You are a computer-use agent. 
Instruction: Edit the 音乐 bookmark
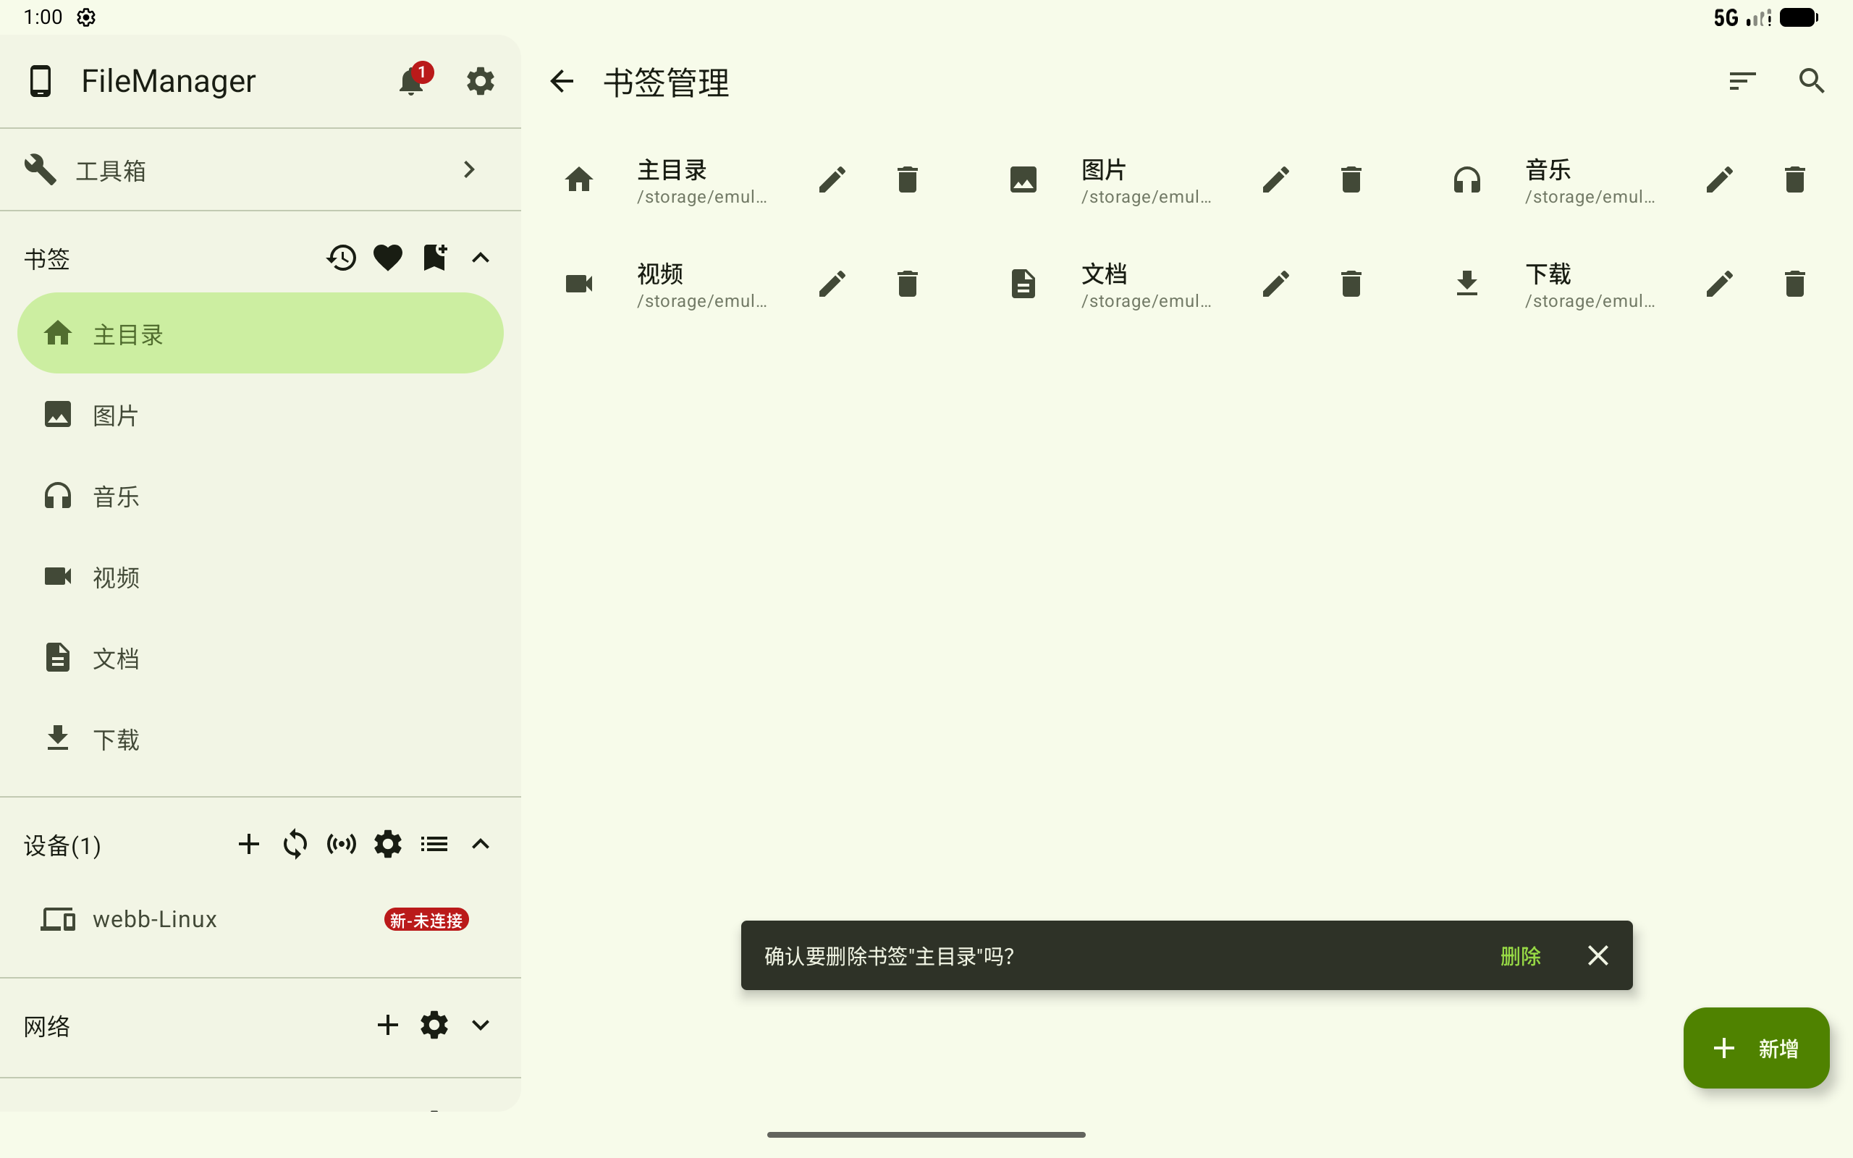(x=1719, y=180)
